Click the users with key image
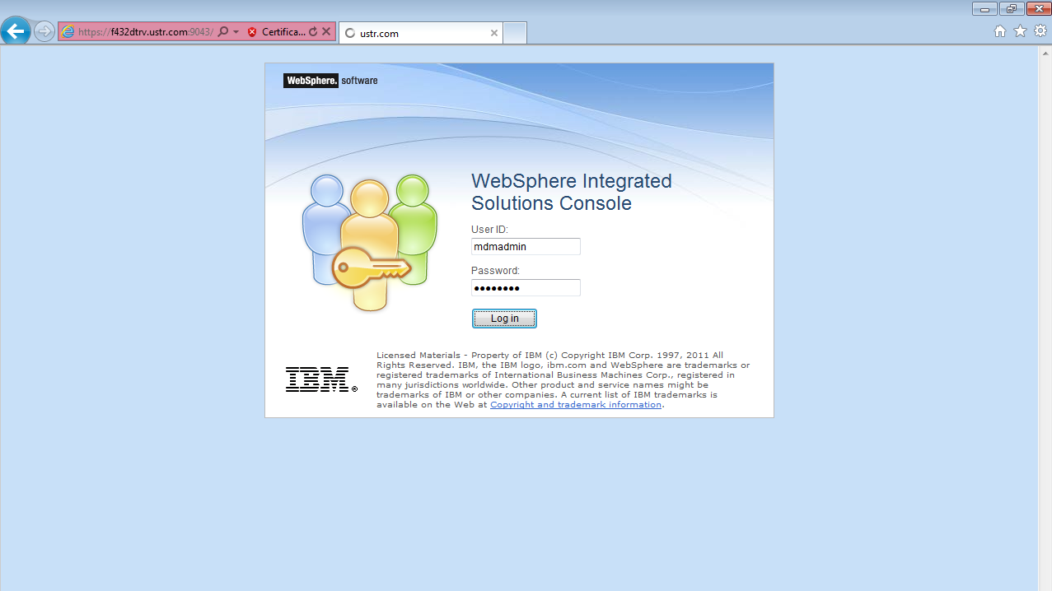Image resolution: width=1052 pixels, height=591 pixels. point(369,242)
